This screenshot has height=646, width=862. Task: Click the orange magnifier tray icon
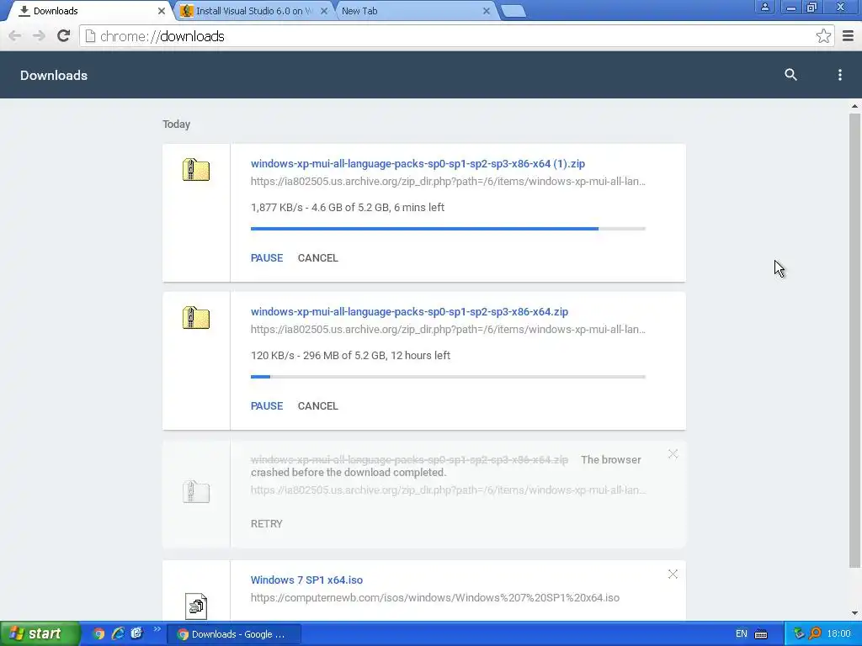[x=815, y=634]
